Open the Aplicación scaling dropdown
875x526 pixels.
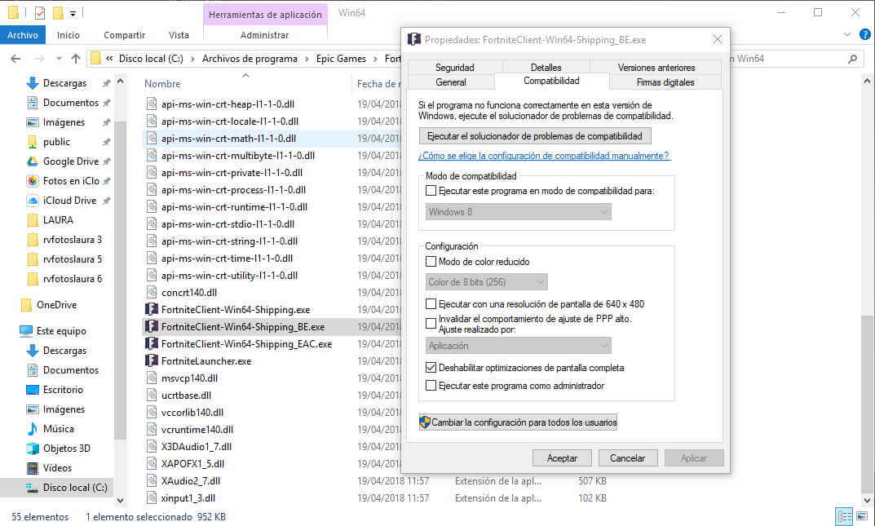coord(519,346)
